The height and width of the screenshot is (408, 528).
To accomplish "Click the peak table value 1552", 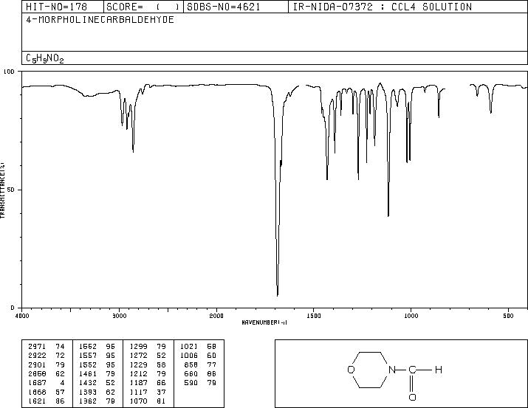I will 88,364.
